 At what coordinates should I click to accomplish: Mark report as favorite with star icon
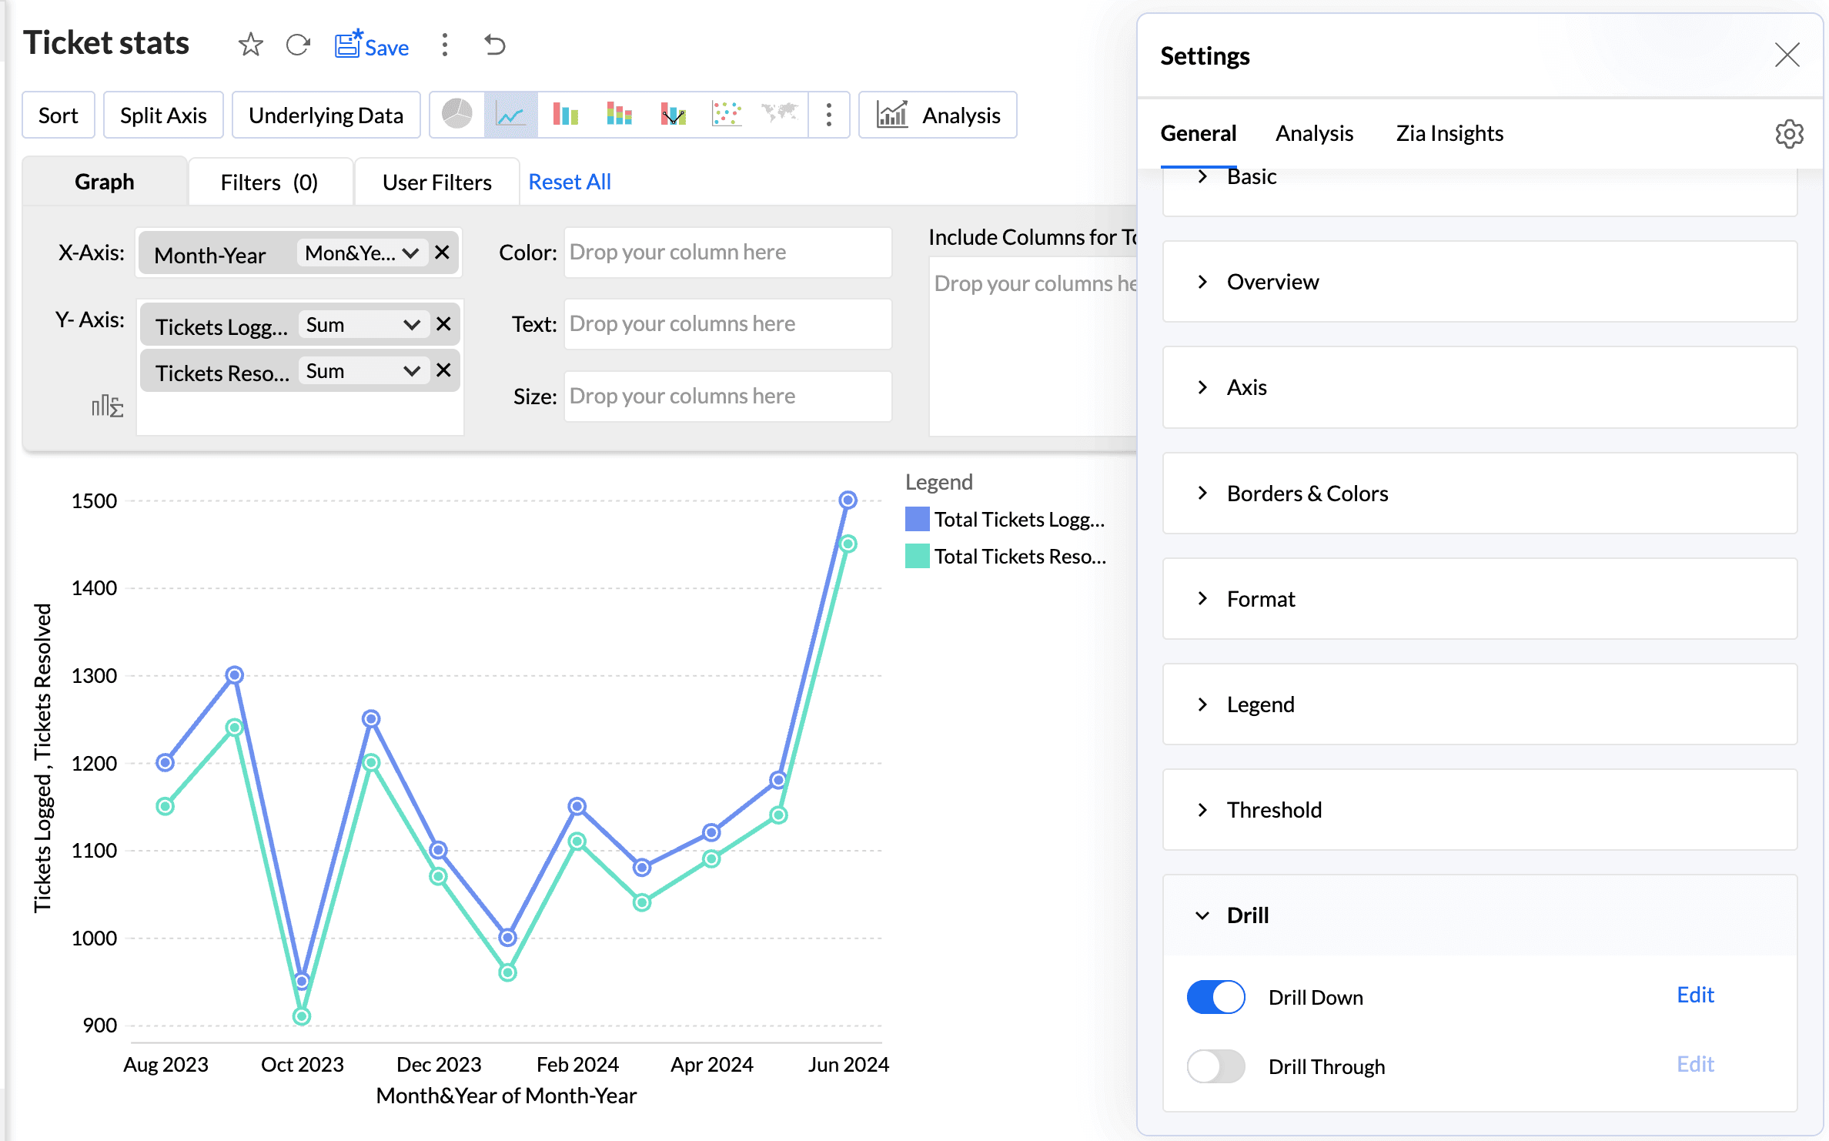(250, 45)
